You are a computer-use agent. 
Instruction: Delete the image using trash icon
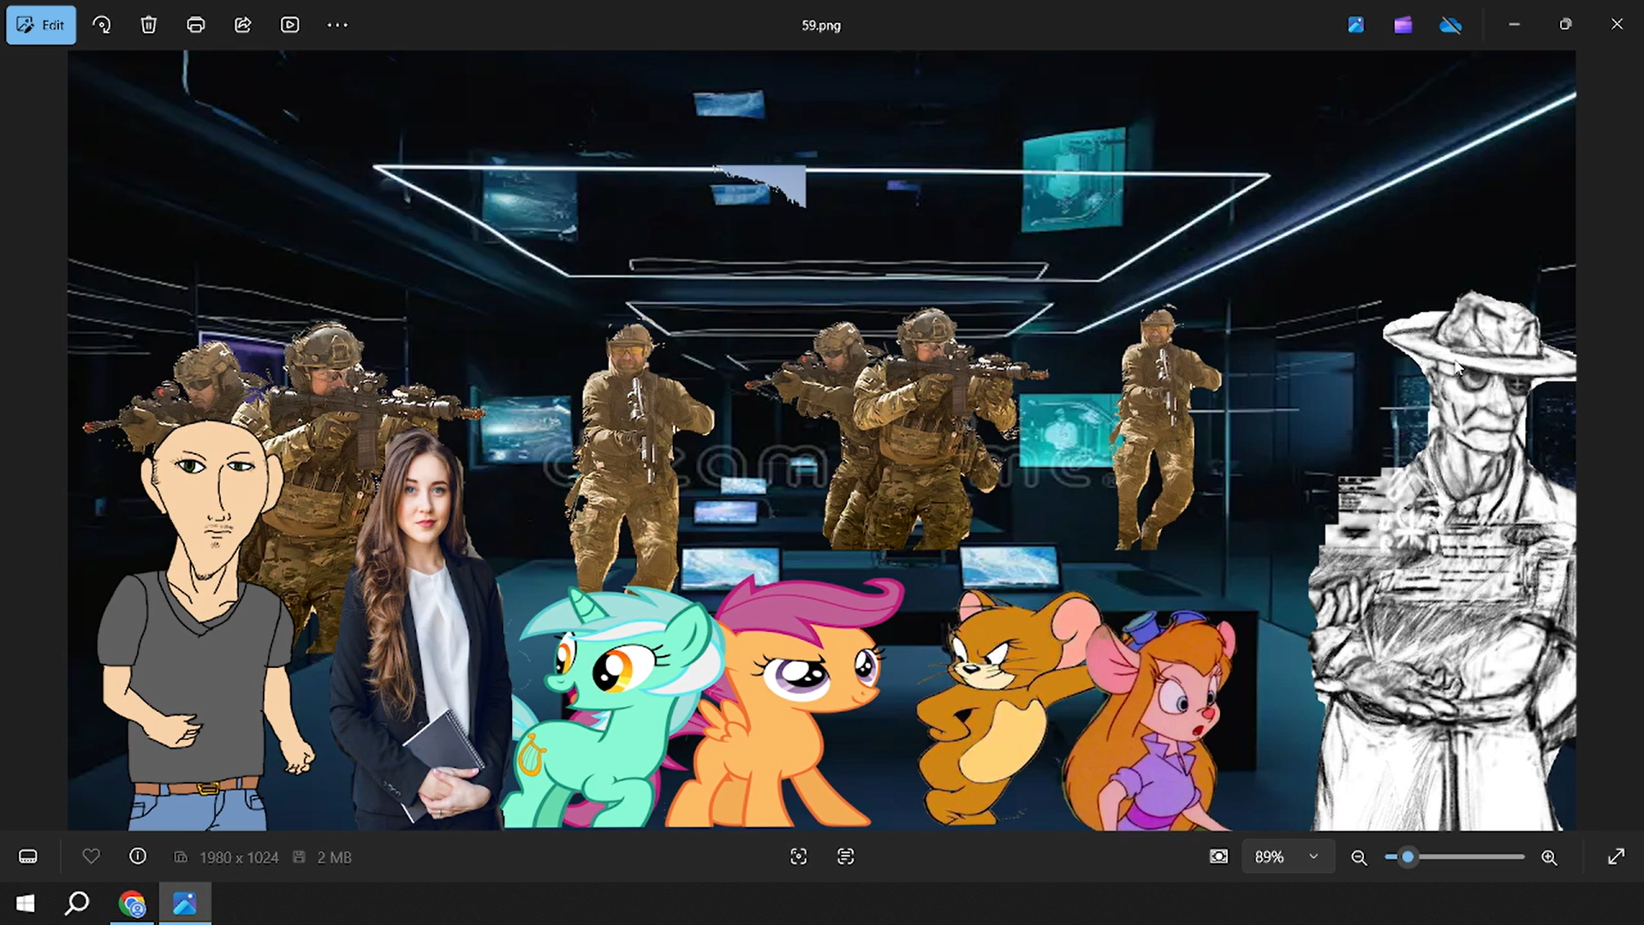(x=149, y=25)
